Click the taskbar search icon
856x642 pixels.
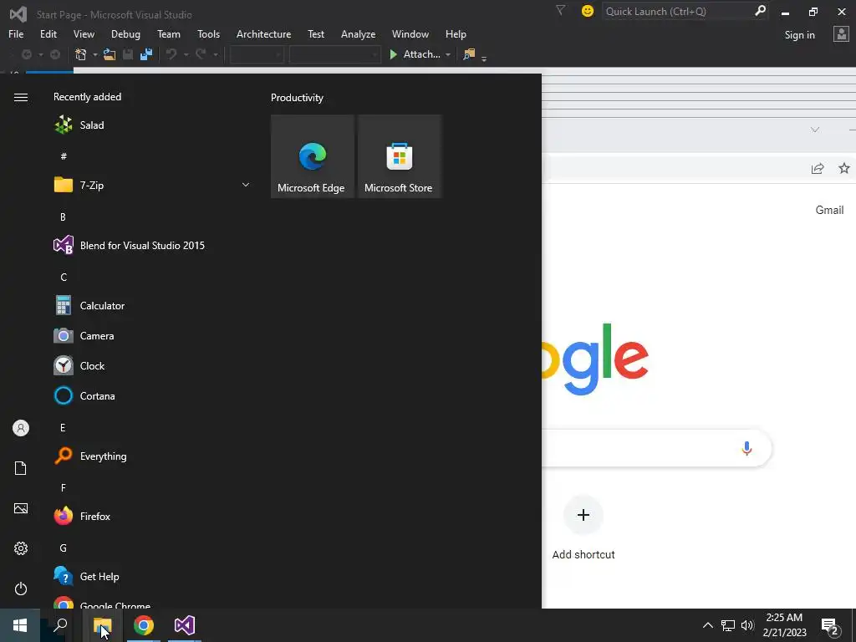[60, 625]
